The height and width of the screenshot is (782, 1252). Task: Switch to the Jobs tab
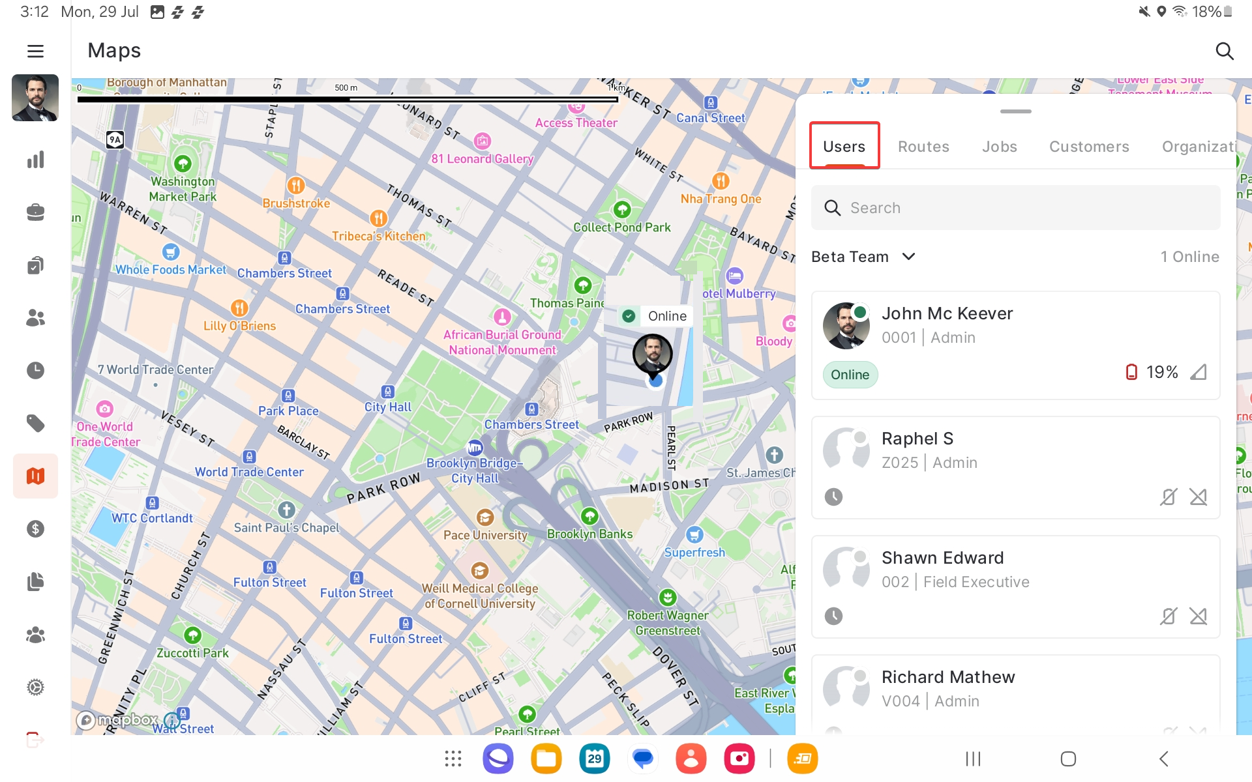[999, 147]
